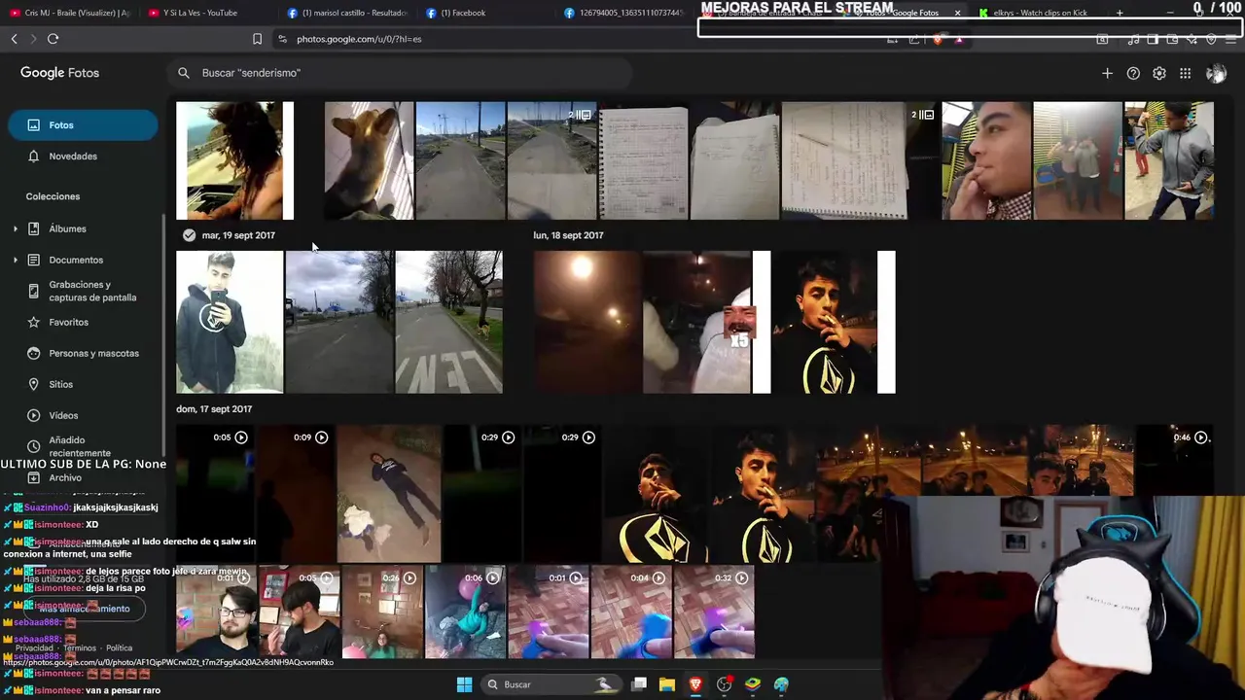Open the street lamp night photo
This screenshot has width=1245, height=700.
point(587,322)
